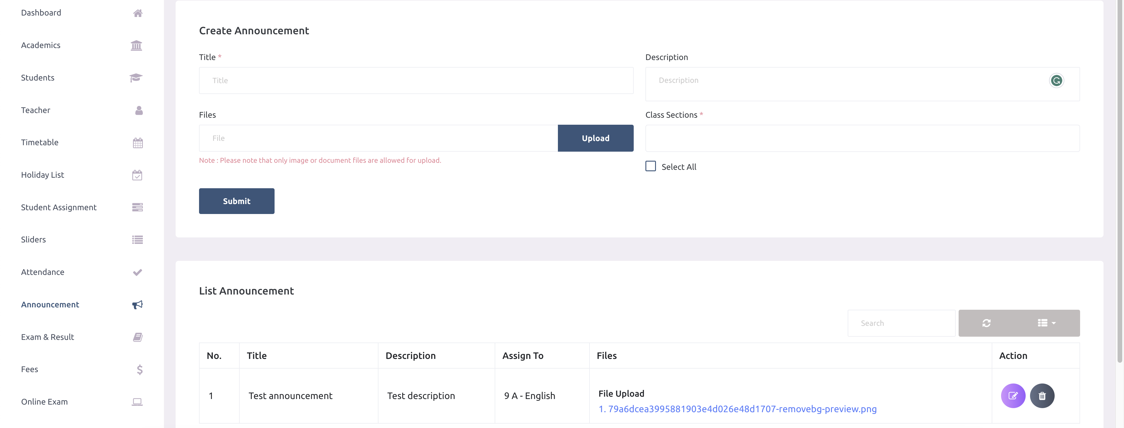1124x428 pixels.
Task: Click the Dashboard home icon
Action: [138, 13]
